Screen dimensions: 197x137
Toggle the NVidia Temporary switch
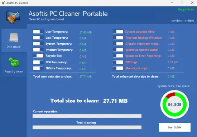coord(38,68)
